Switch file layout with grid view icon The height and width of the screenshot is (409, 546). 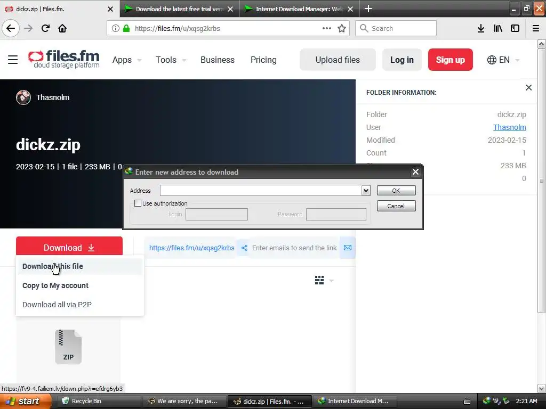[x=319, y=280]
